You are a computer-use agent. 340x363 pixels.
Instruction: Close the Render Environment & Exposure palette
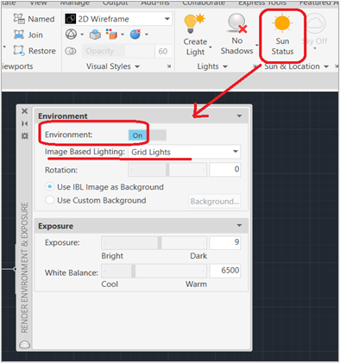(x=24, y=111)
